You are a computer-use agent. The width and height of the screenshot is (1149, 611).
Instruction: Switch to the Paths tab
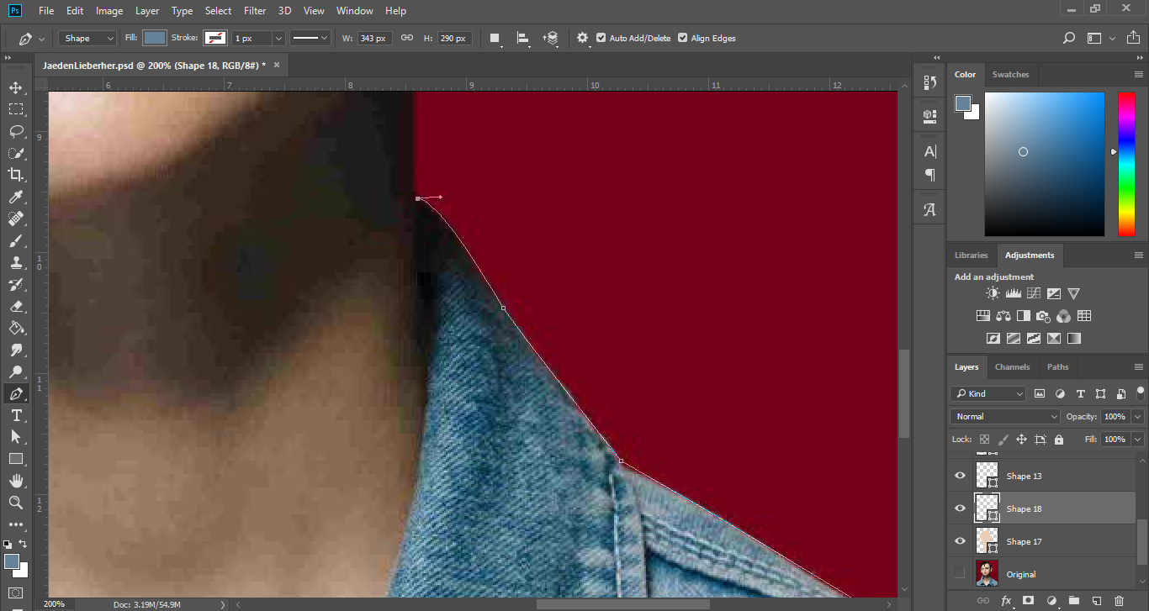click(1057, 367)
